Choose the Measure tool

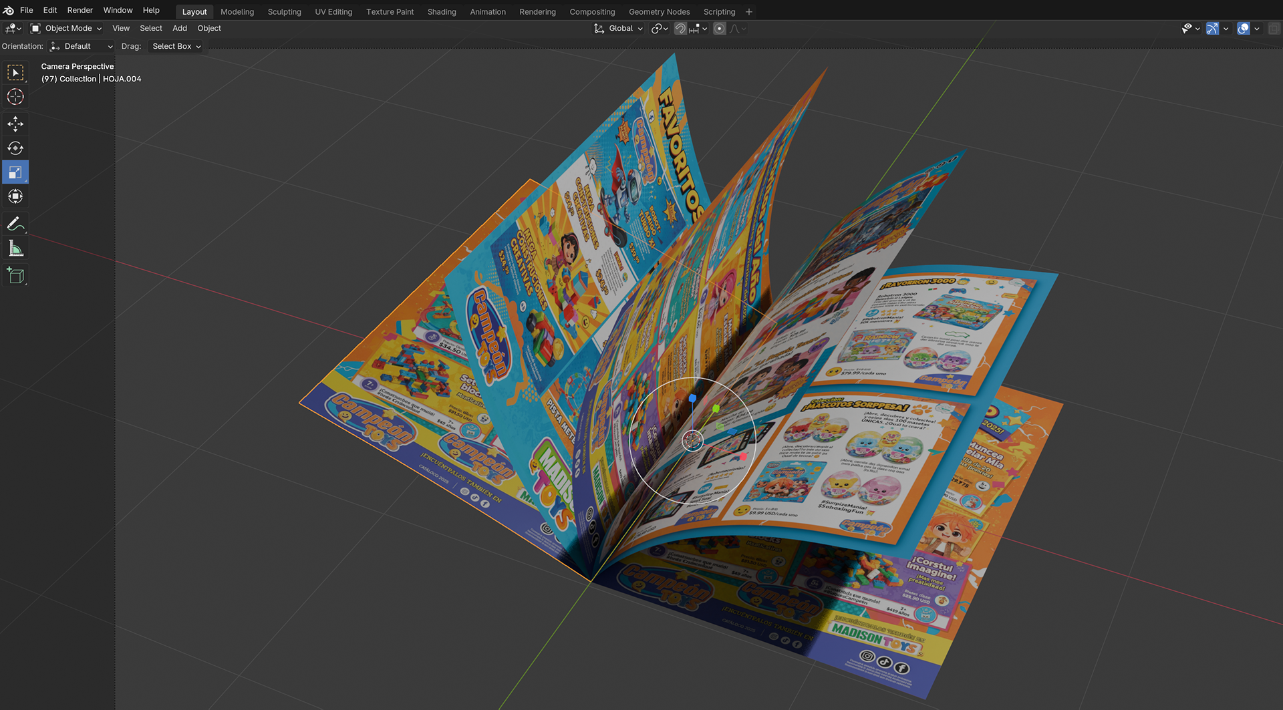(x=15, y=248)
